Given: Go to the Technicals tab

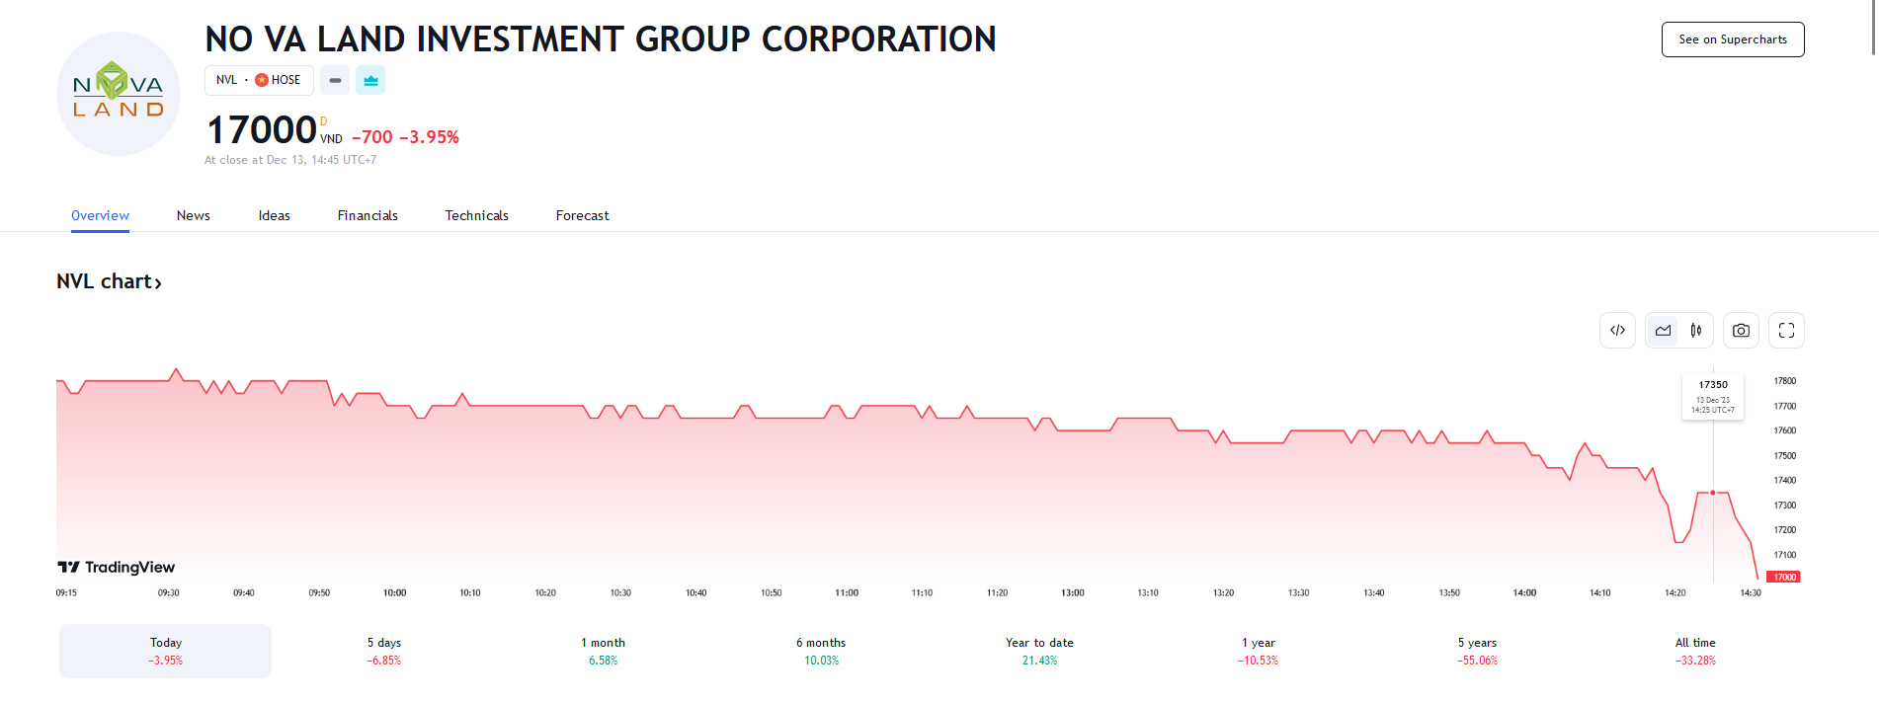Looking at the screenshot, I should pos(476,215).
